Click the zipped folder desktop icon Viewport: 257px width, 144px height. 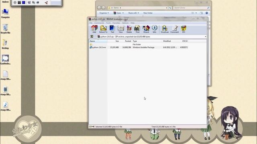pyautogui.click(x=5, y=44)
